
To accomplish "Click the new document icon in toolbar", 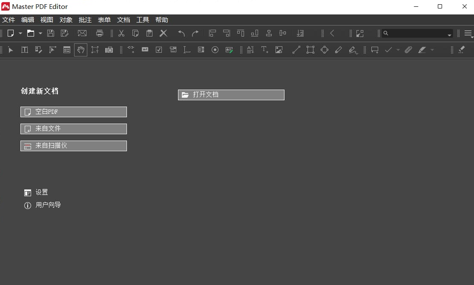I will click(x=11, y=33).
